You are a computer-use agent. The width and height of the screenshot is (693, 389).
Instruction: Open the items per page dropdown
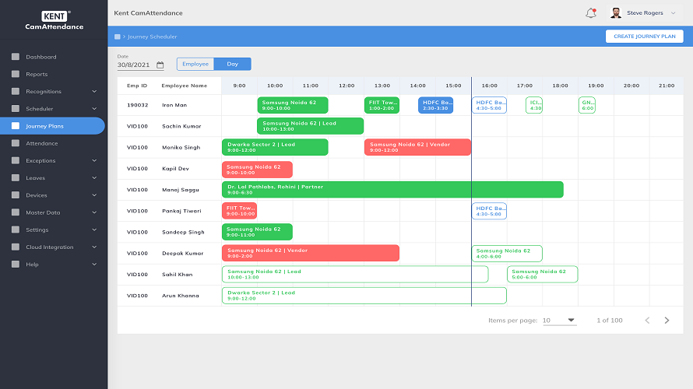pyautogui.click(x=560, y=321)
